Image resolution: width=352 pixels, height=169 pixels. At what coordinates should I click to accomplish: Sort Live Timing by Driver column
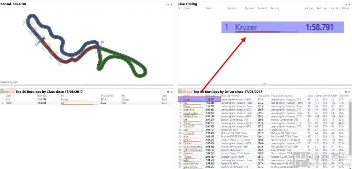[187, 8]
